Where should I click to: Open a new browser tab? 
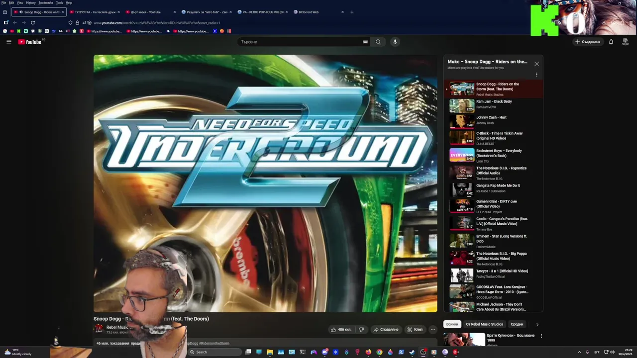[x=352, y=12]
